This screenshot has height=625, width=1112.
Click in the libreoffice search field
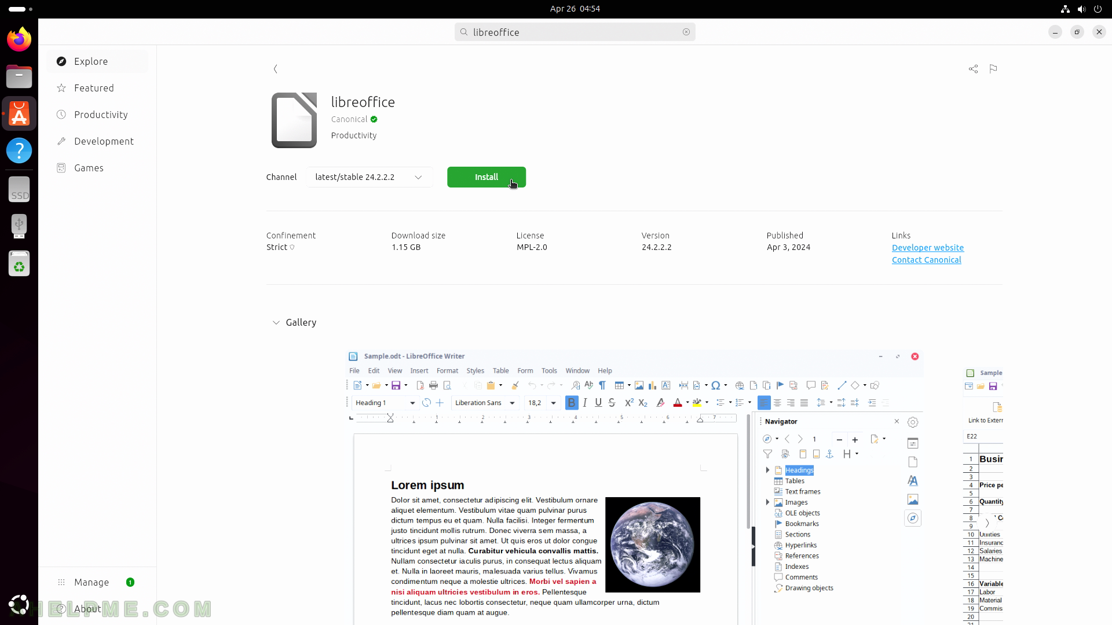(x=575, y=32)
